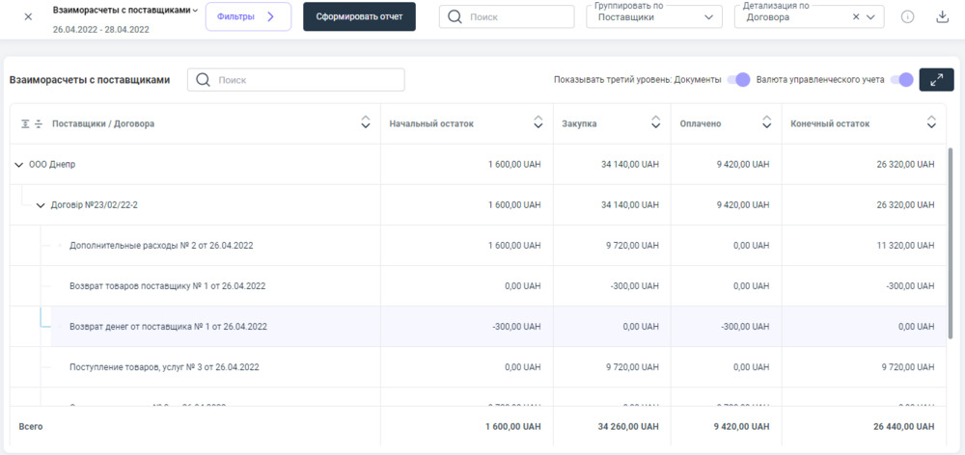Expand the table to fullscreen
This screenshot has width=965, height=455.
pyautogui.click(x=936, y=80)
